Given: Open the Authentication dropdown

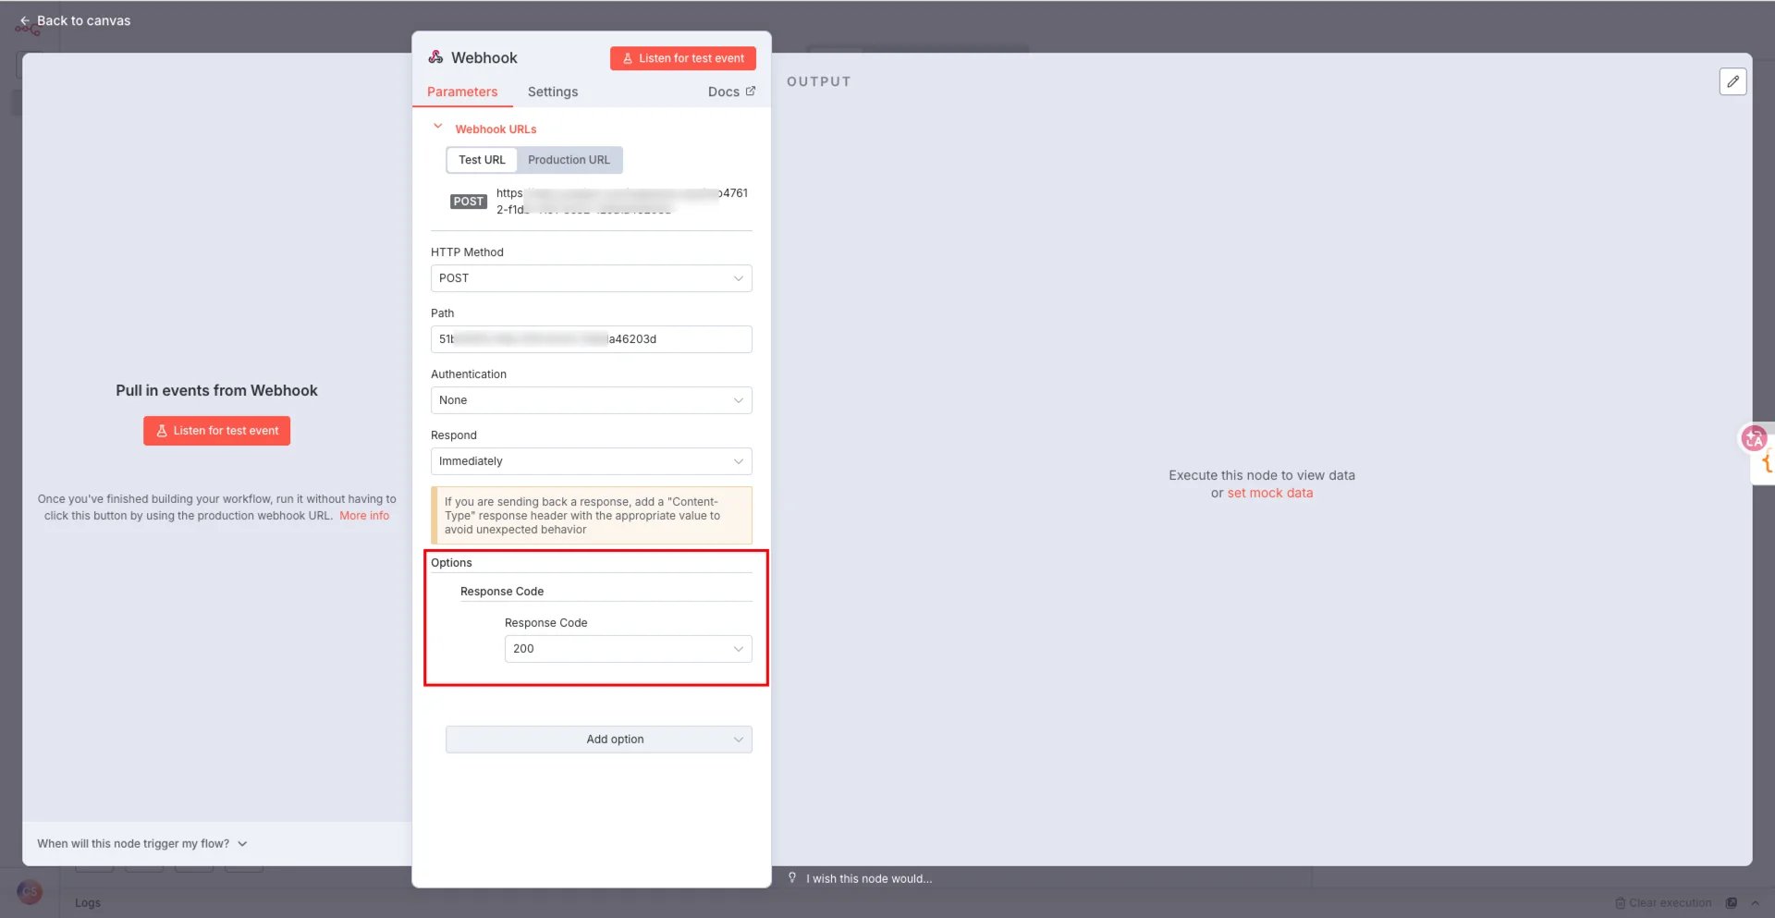Looking at the screenshot, I should pos(591,400).
